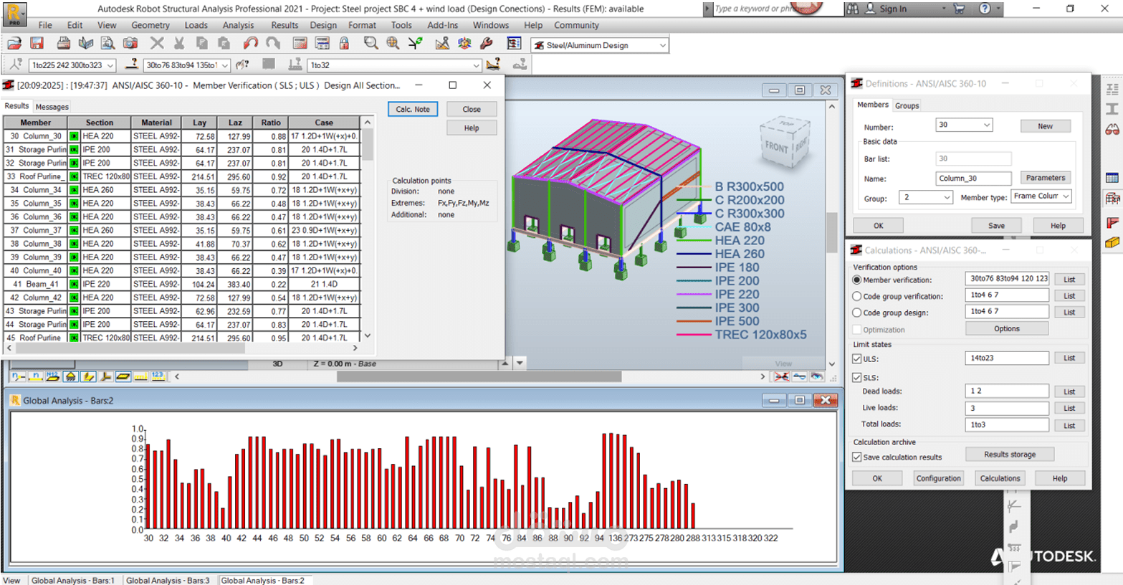Click the Calc. Note button

click(x=413, y=110)
